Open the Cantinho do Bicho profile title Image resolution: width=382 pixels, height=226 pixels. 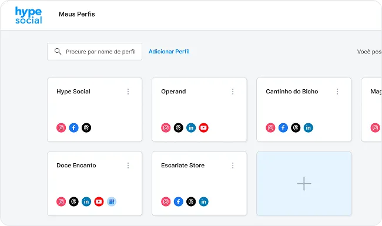[292, 92]
